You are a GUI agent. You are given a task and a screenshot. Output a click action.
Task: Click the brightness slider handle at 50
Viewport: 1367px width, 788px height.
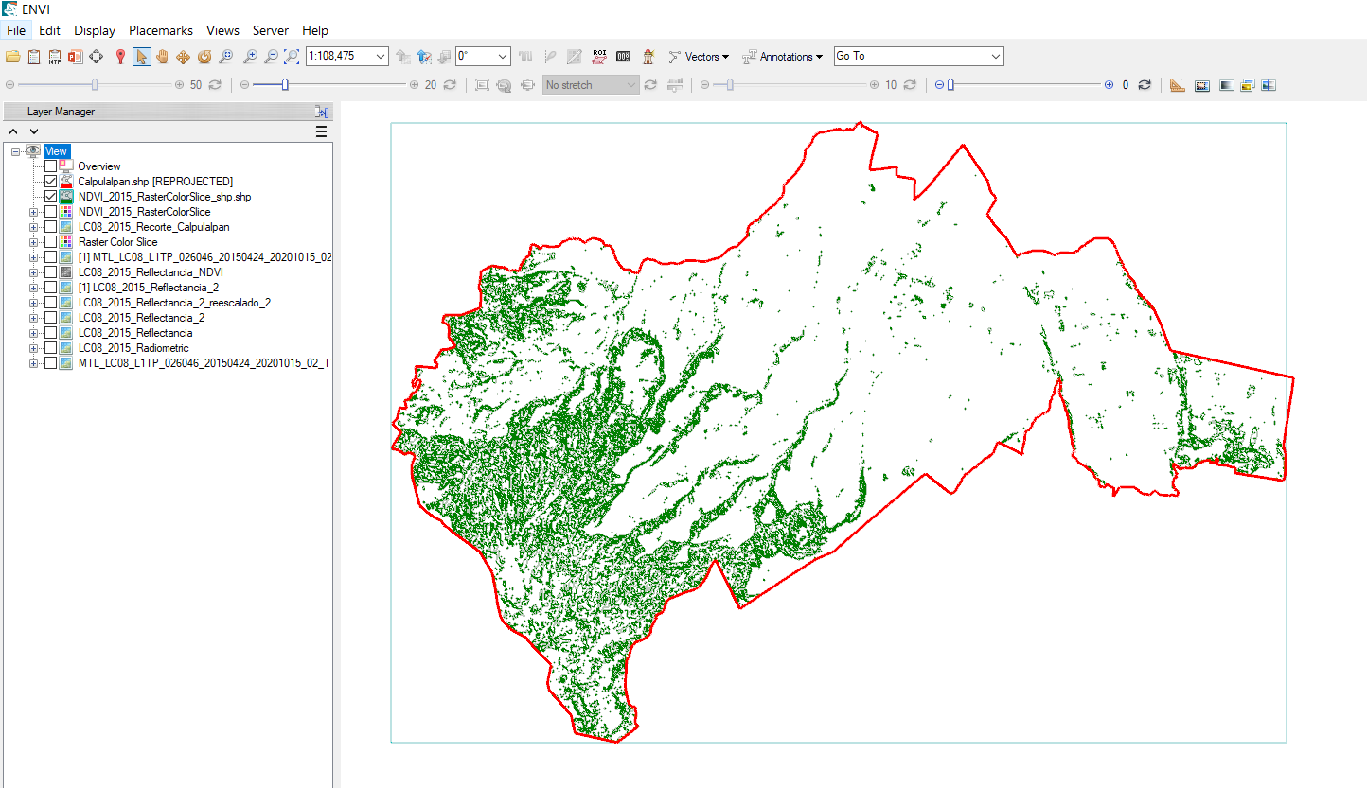95,85
